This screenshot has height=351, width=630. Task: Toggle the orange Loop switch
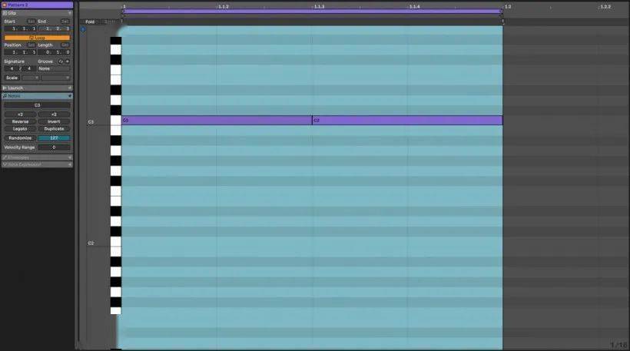[x=37, y=38]
